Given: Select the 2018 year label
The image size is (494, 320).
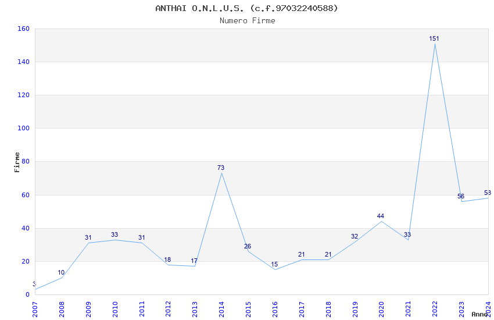Looking at the screenshot, I should point(328,310).
